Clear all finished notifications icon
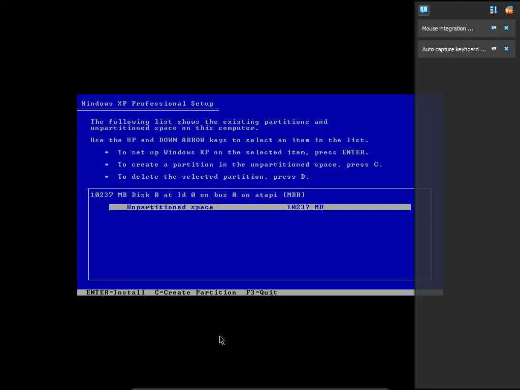520x390 pixels. [x=509, y=10]
